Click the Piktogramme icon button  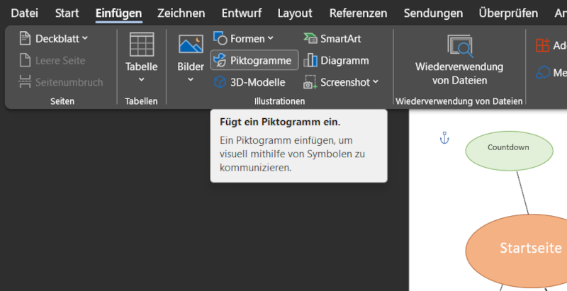(220, 61)
